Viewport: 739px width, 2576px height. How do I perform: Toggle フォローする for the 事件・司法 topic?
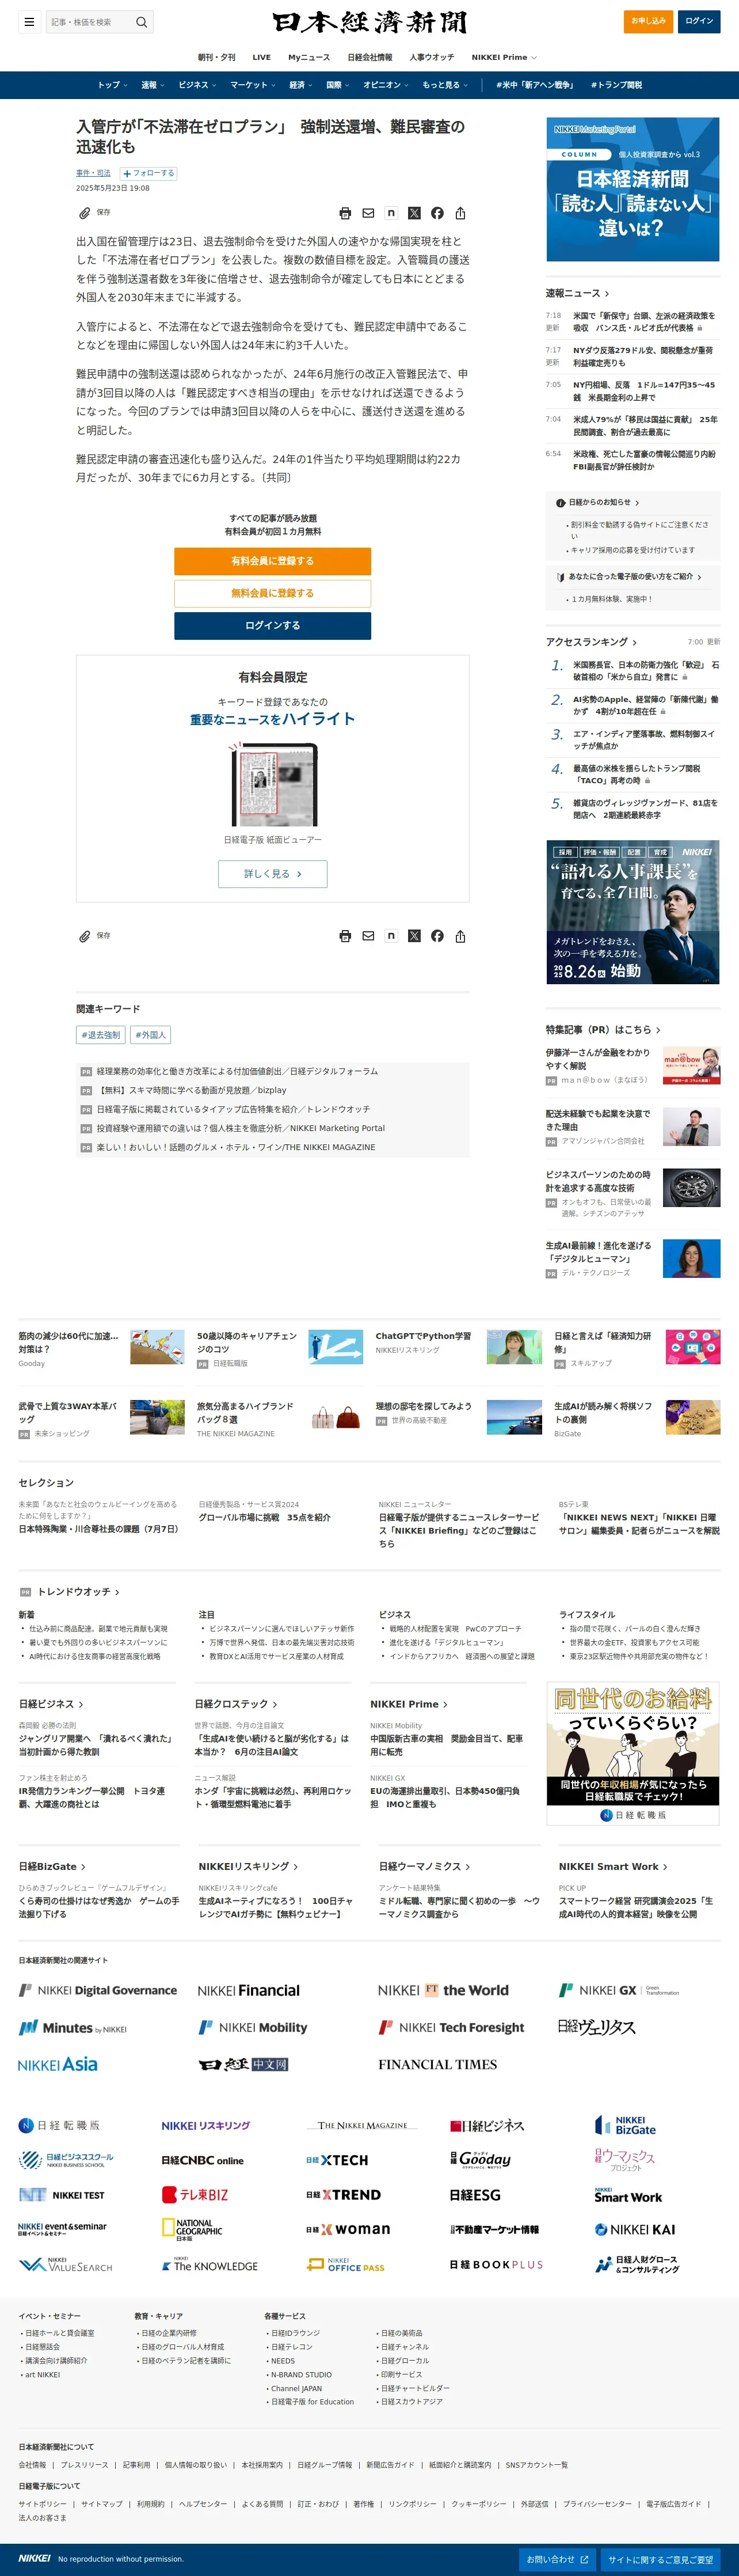pyautogui.click(x=148, y=173)
